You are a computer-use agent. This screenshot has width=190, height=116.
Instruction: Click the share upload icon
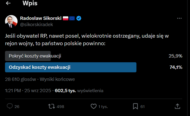(177, 106)
